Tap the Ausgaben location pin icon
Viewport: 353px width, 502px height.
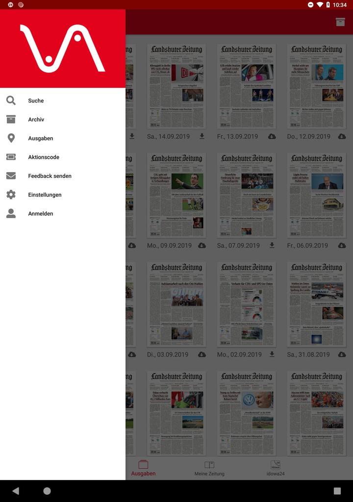[x=11, y=138]
